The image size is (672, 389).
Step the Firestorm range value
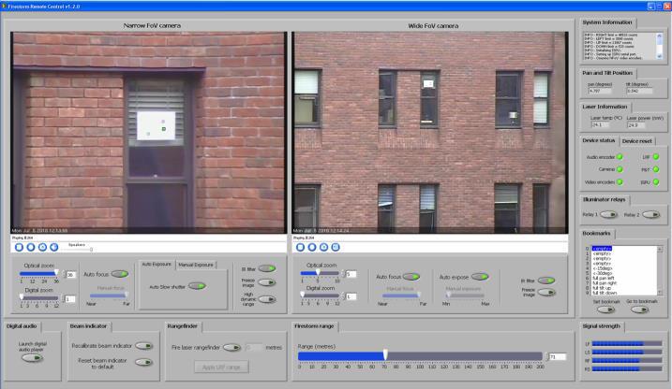point(546,356)
